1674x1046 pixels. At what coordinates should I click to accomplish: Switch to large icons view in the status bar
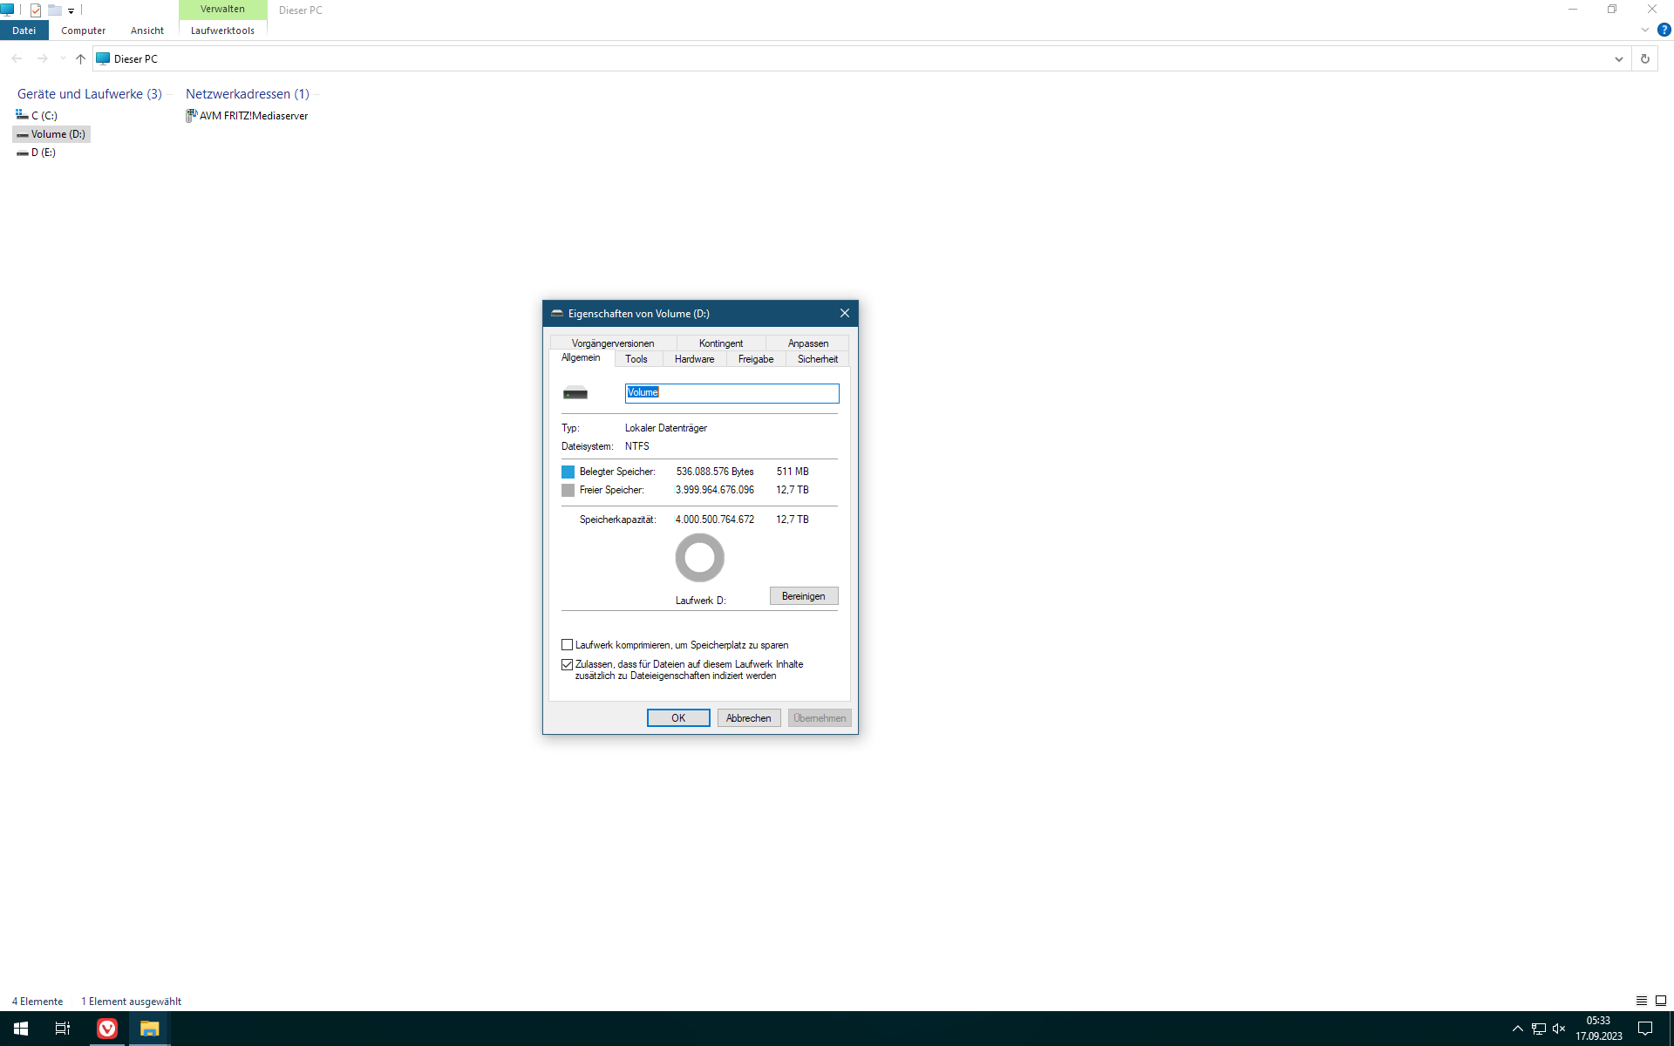pos(1661,1001)
